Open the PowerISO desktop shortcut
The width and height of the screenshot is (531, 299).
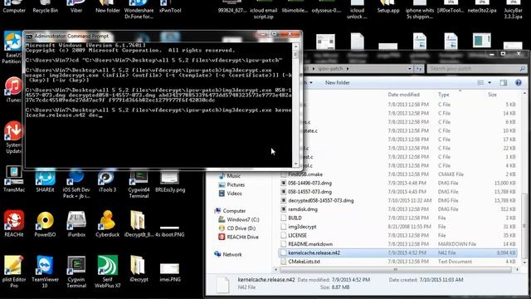click(x=45, y=223)
